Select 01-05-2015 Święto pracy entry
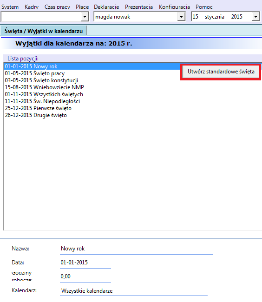Viewport: 262px width, 302px height. point(35,73)
